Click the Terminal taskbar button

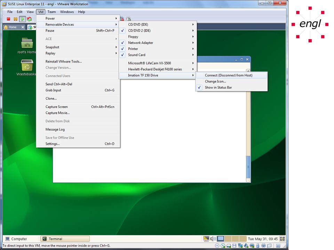point(65,239)
